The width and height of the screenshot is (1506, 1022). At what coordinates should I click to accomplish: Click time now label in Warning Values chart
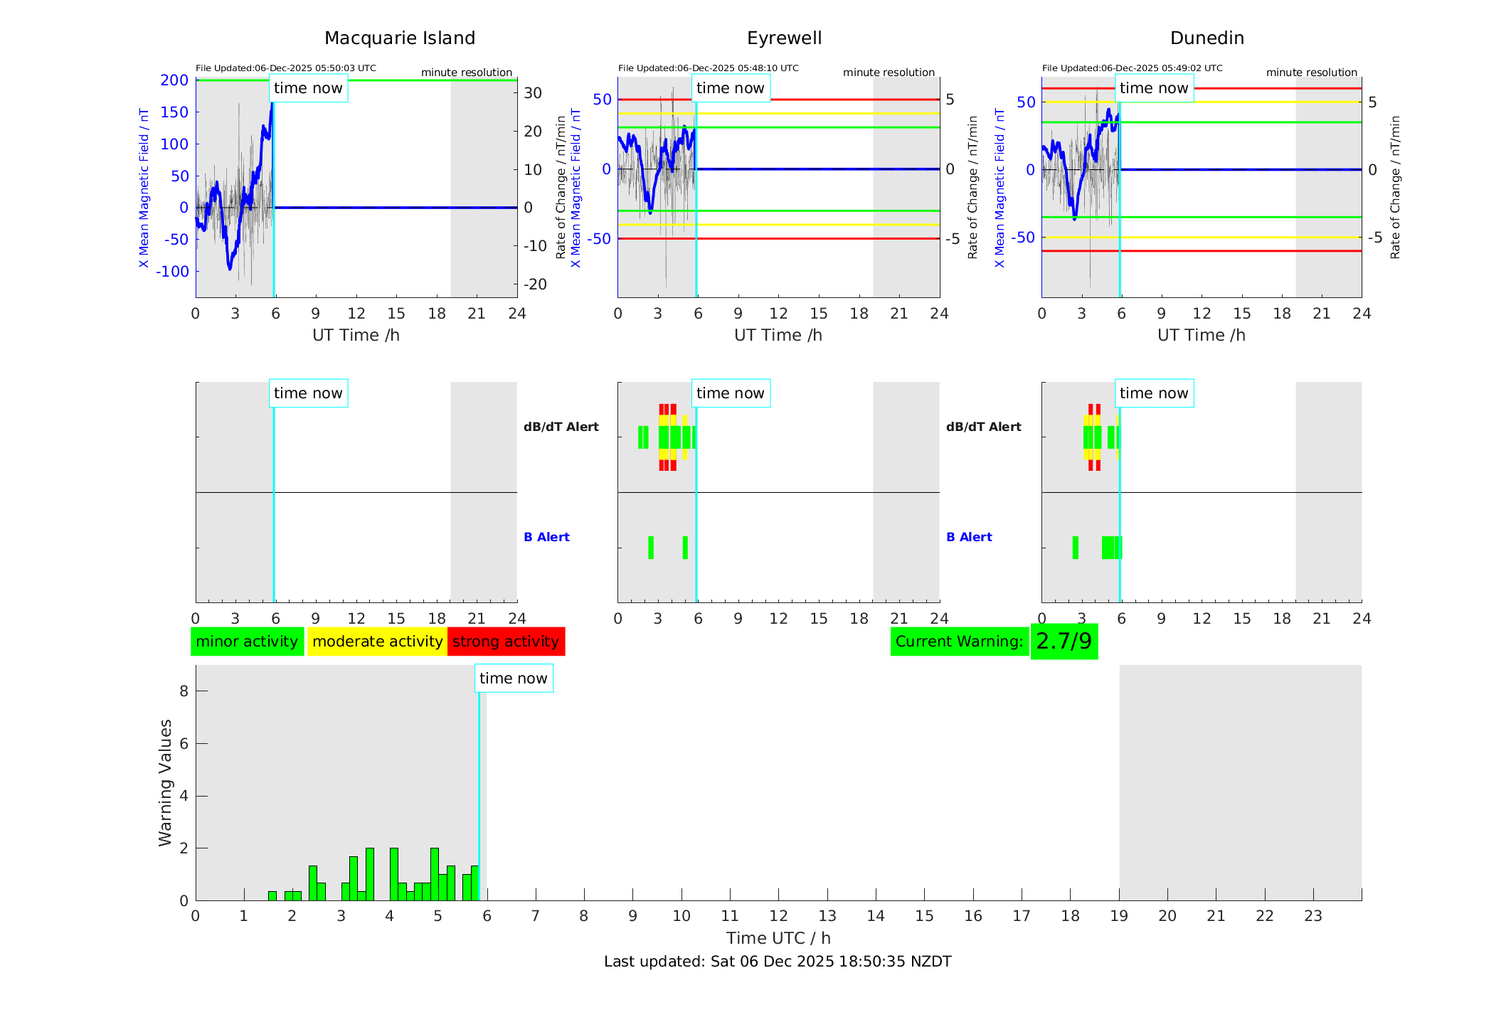(x=513, y=678)
